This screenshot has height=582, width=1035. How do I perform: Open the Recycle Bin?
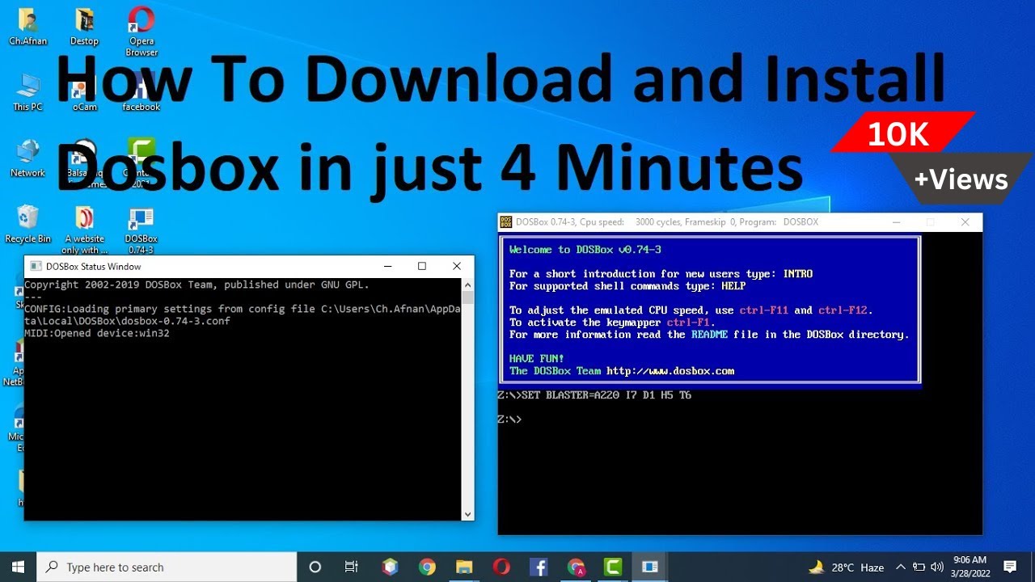[27, 224]
